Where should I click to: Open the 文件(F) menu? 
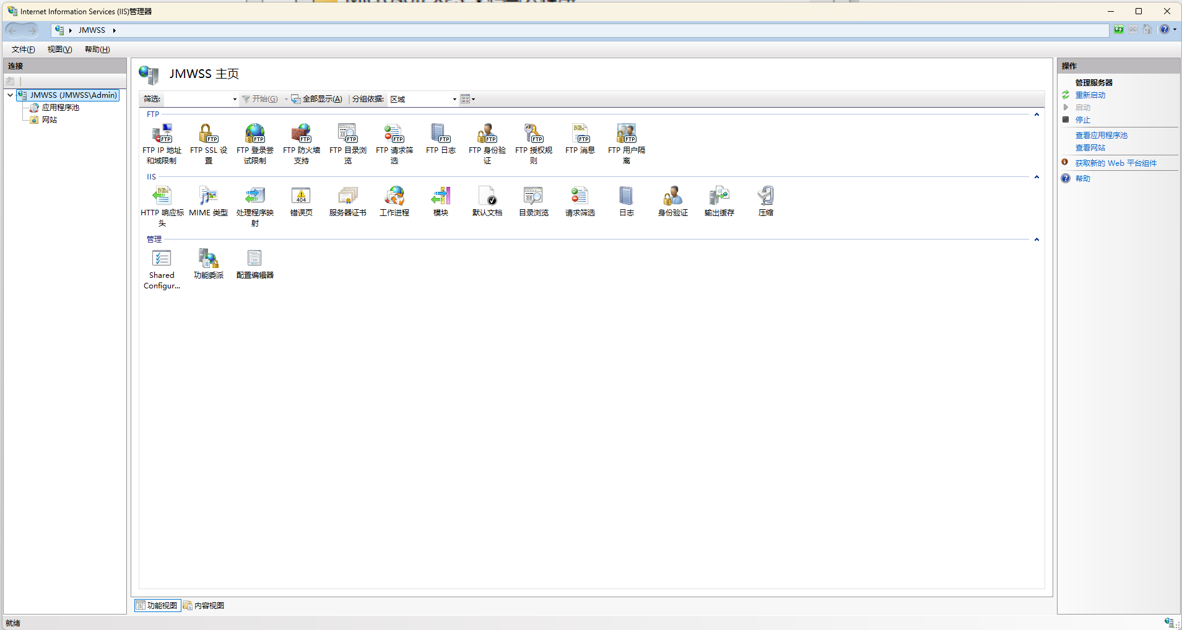pos(23,50)
